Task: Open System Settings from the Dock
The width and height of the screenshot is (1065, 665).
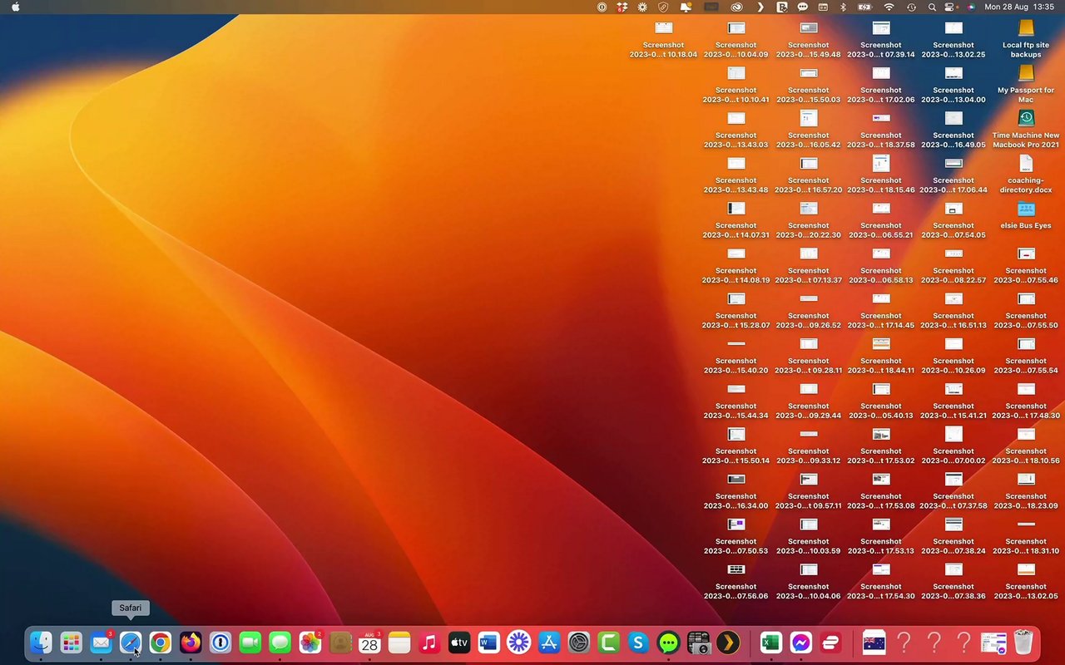Action: click(579, 643)
